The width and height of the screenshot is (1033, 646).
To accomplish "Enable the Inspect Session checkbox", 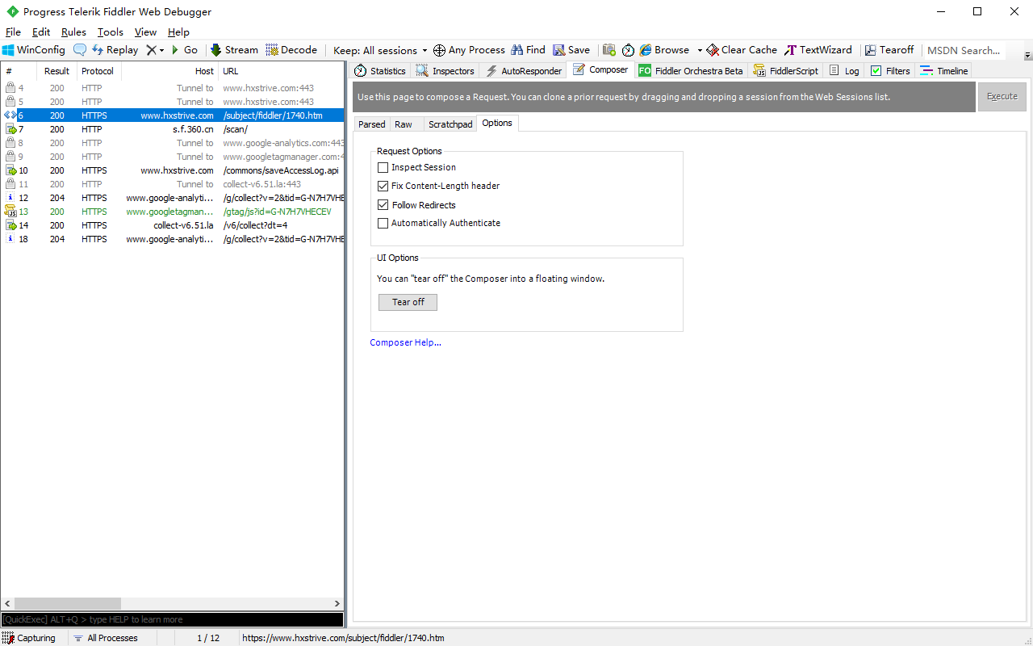I will point(383,168).
